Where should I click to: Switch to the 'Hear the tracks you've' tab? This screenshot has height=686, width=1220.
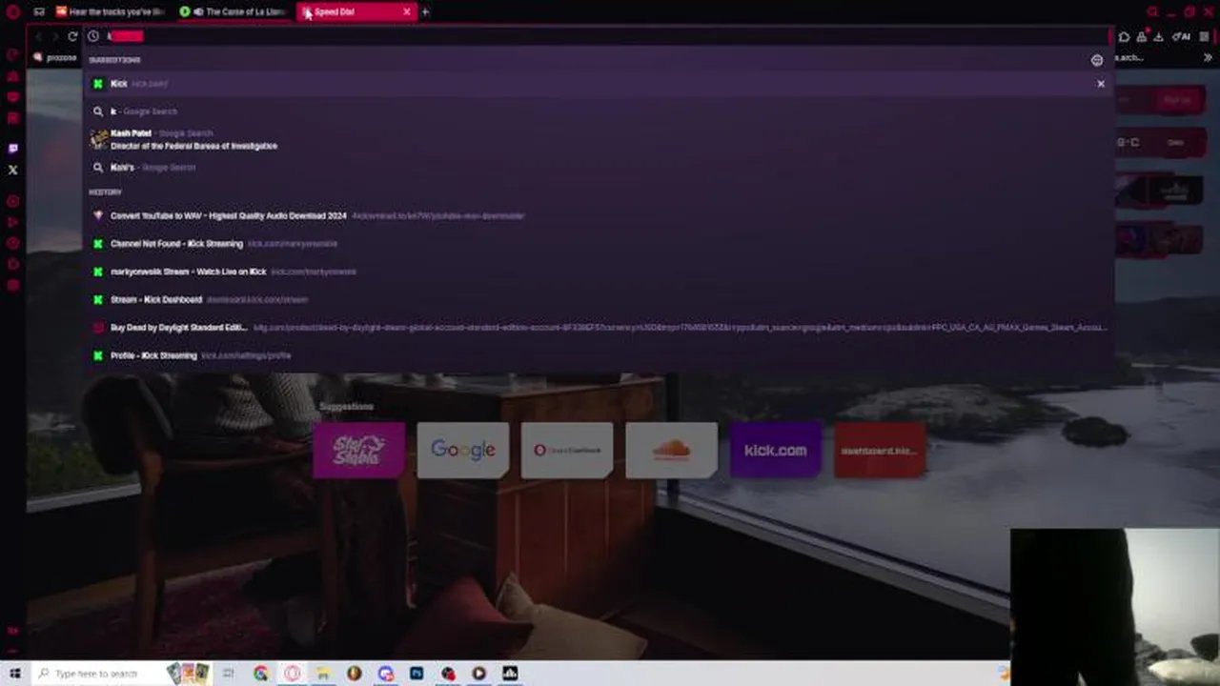[111, 12]
